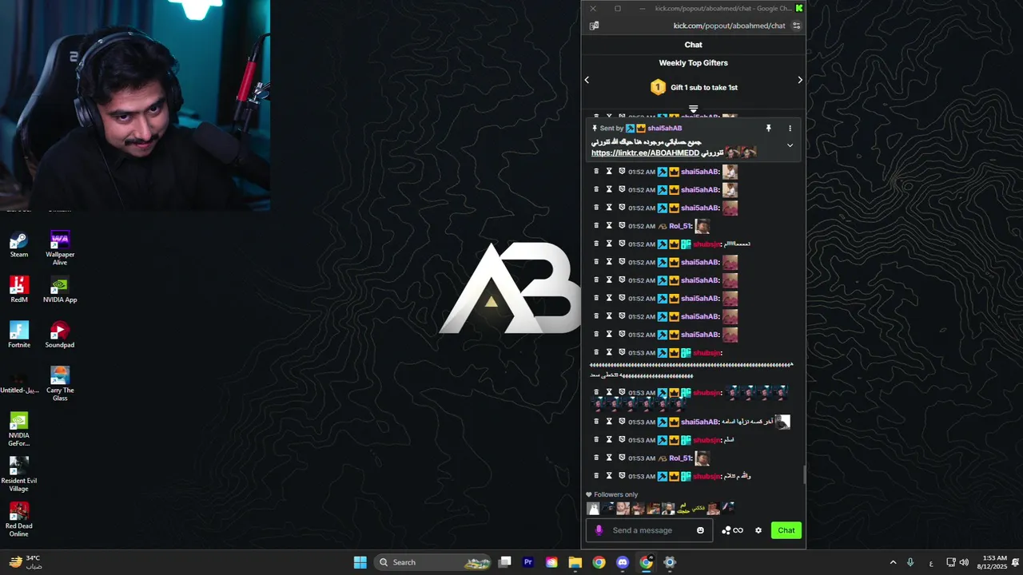The image size is (1023, 575).
Task: Toggle microphone icon in system tray
Action: 910,562
